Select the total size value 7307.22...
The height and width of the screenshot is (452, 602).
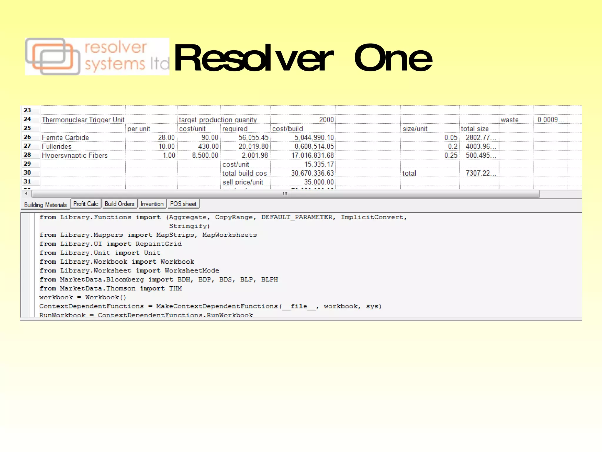point(479,173)
